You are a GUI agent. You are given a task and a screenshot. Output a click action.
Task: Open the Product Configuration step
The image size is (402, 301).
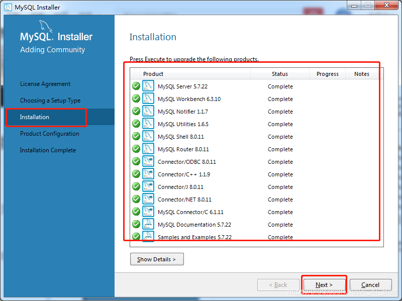tap(50, 134)
